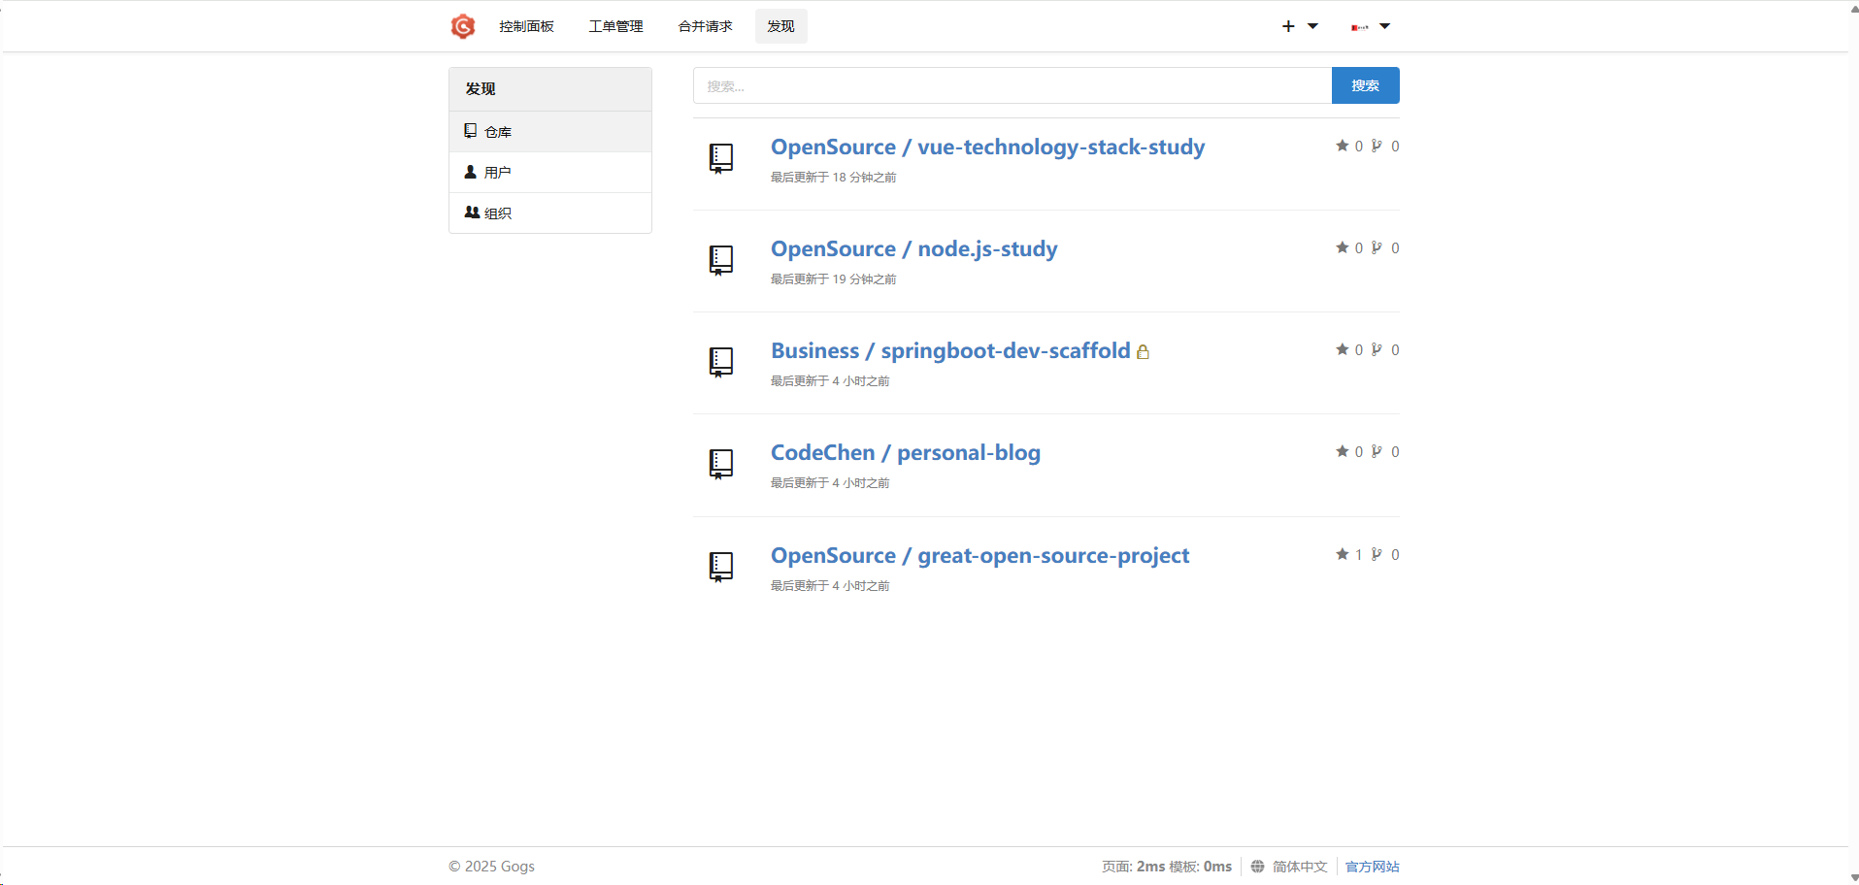
Task: Open 工单管理 in the top navigation
Action: coord(615,26)
